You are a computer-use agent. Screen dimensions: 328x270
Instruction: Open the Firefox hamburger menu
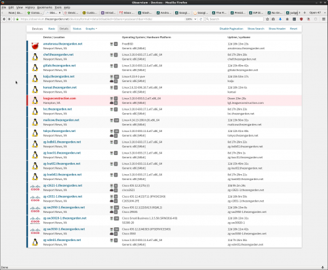tap(323, 19)
